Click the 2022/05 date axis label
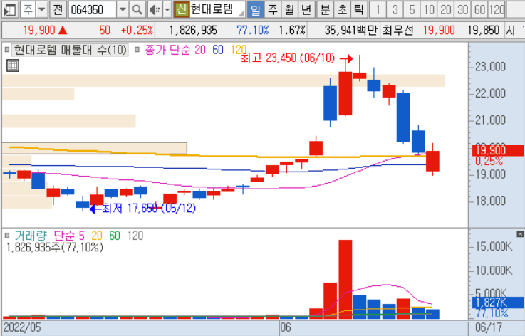 pyautogui.click(x=22, y=327)
